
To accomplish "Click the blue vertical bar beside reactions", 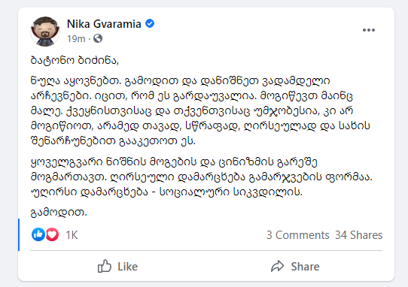I will pyautogui.click(x=19, y=235).
